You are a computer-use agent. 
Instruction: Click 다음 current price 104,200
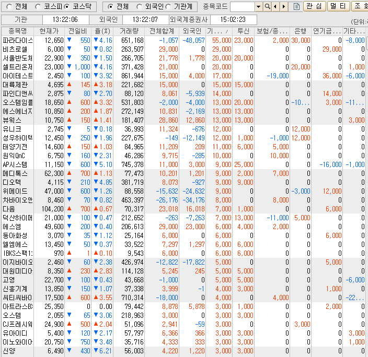[x=53, y=209]
